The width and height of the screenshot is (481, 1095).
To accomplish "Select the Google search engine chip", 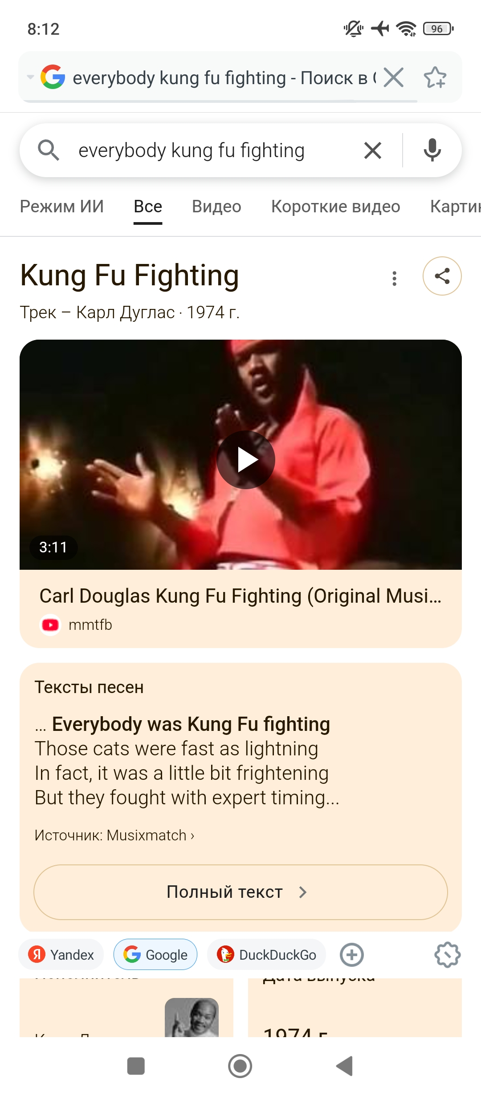I will [x=155, y=955].
